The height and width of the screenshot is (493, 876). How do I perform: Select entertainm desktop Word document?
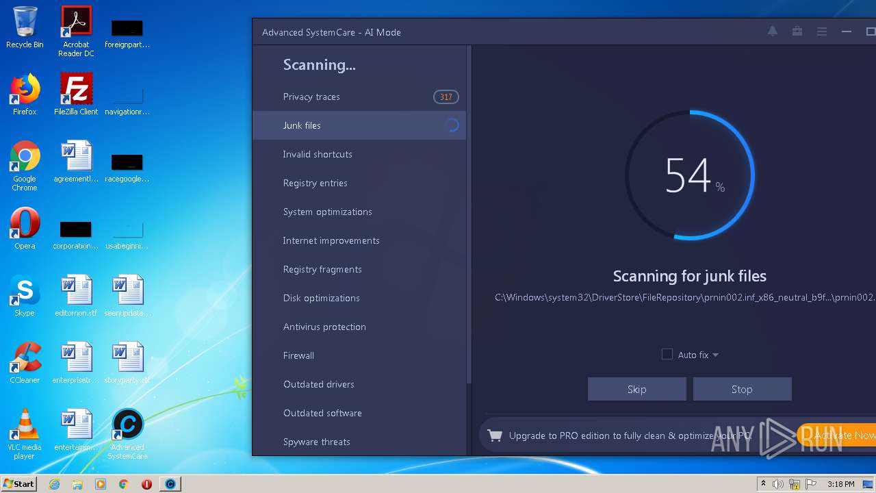coord(76,430)
